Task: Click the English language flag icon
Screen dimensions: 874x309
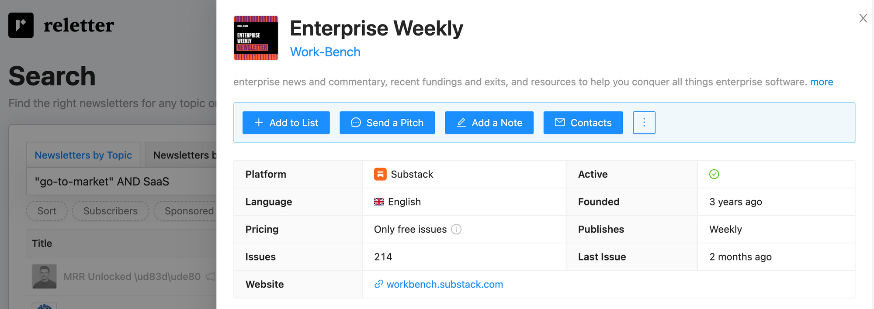Action: click(379, 202)
